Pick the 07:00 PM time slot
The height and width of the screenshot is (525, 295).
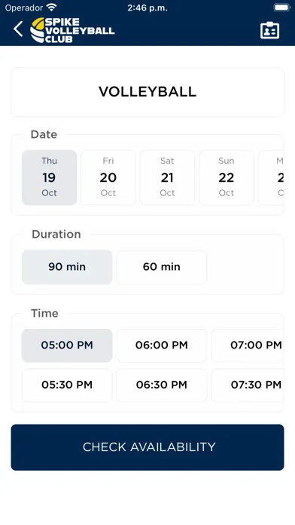(x=248, y=345)
